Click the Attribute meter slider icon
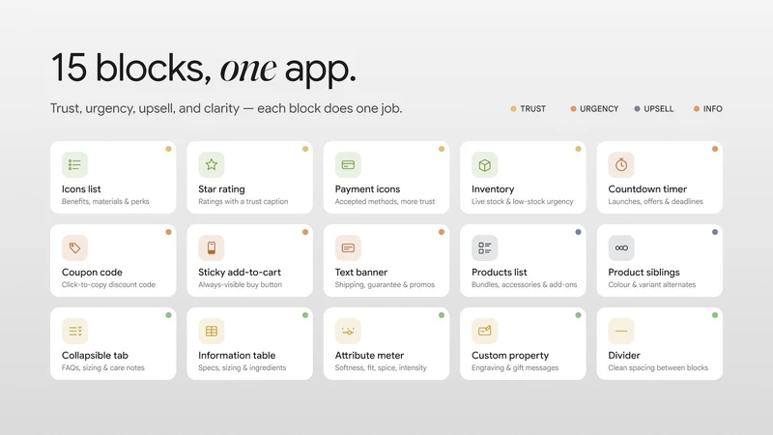Viewport: 773px width, 435px height. pyautogui.click(x=348, y=331)
